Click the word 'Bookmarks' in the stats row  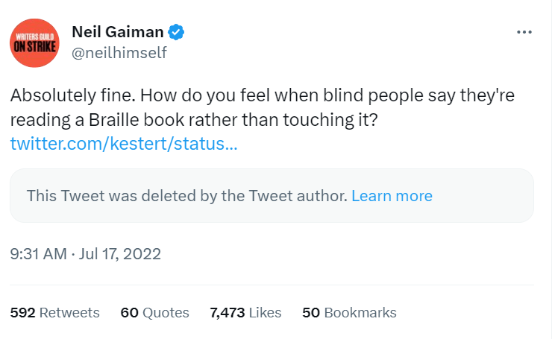[x=360, y=312]
